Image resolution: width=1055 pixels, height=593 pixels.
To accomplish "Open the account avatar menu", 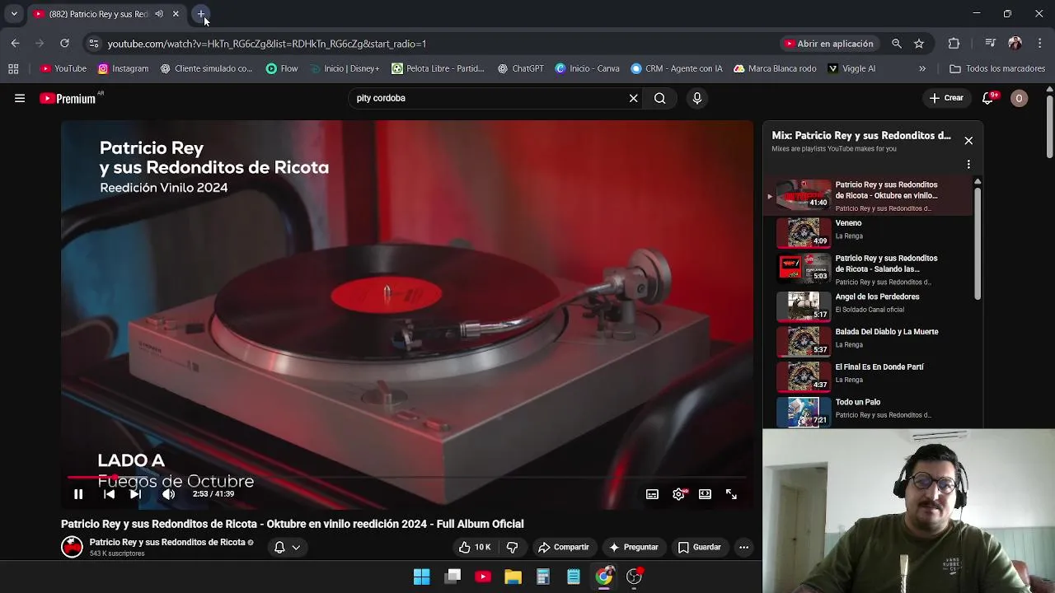I will coord(1019,98).
